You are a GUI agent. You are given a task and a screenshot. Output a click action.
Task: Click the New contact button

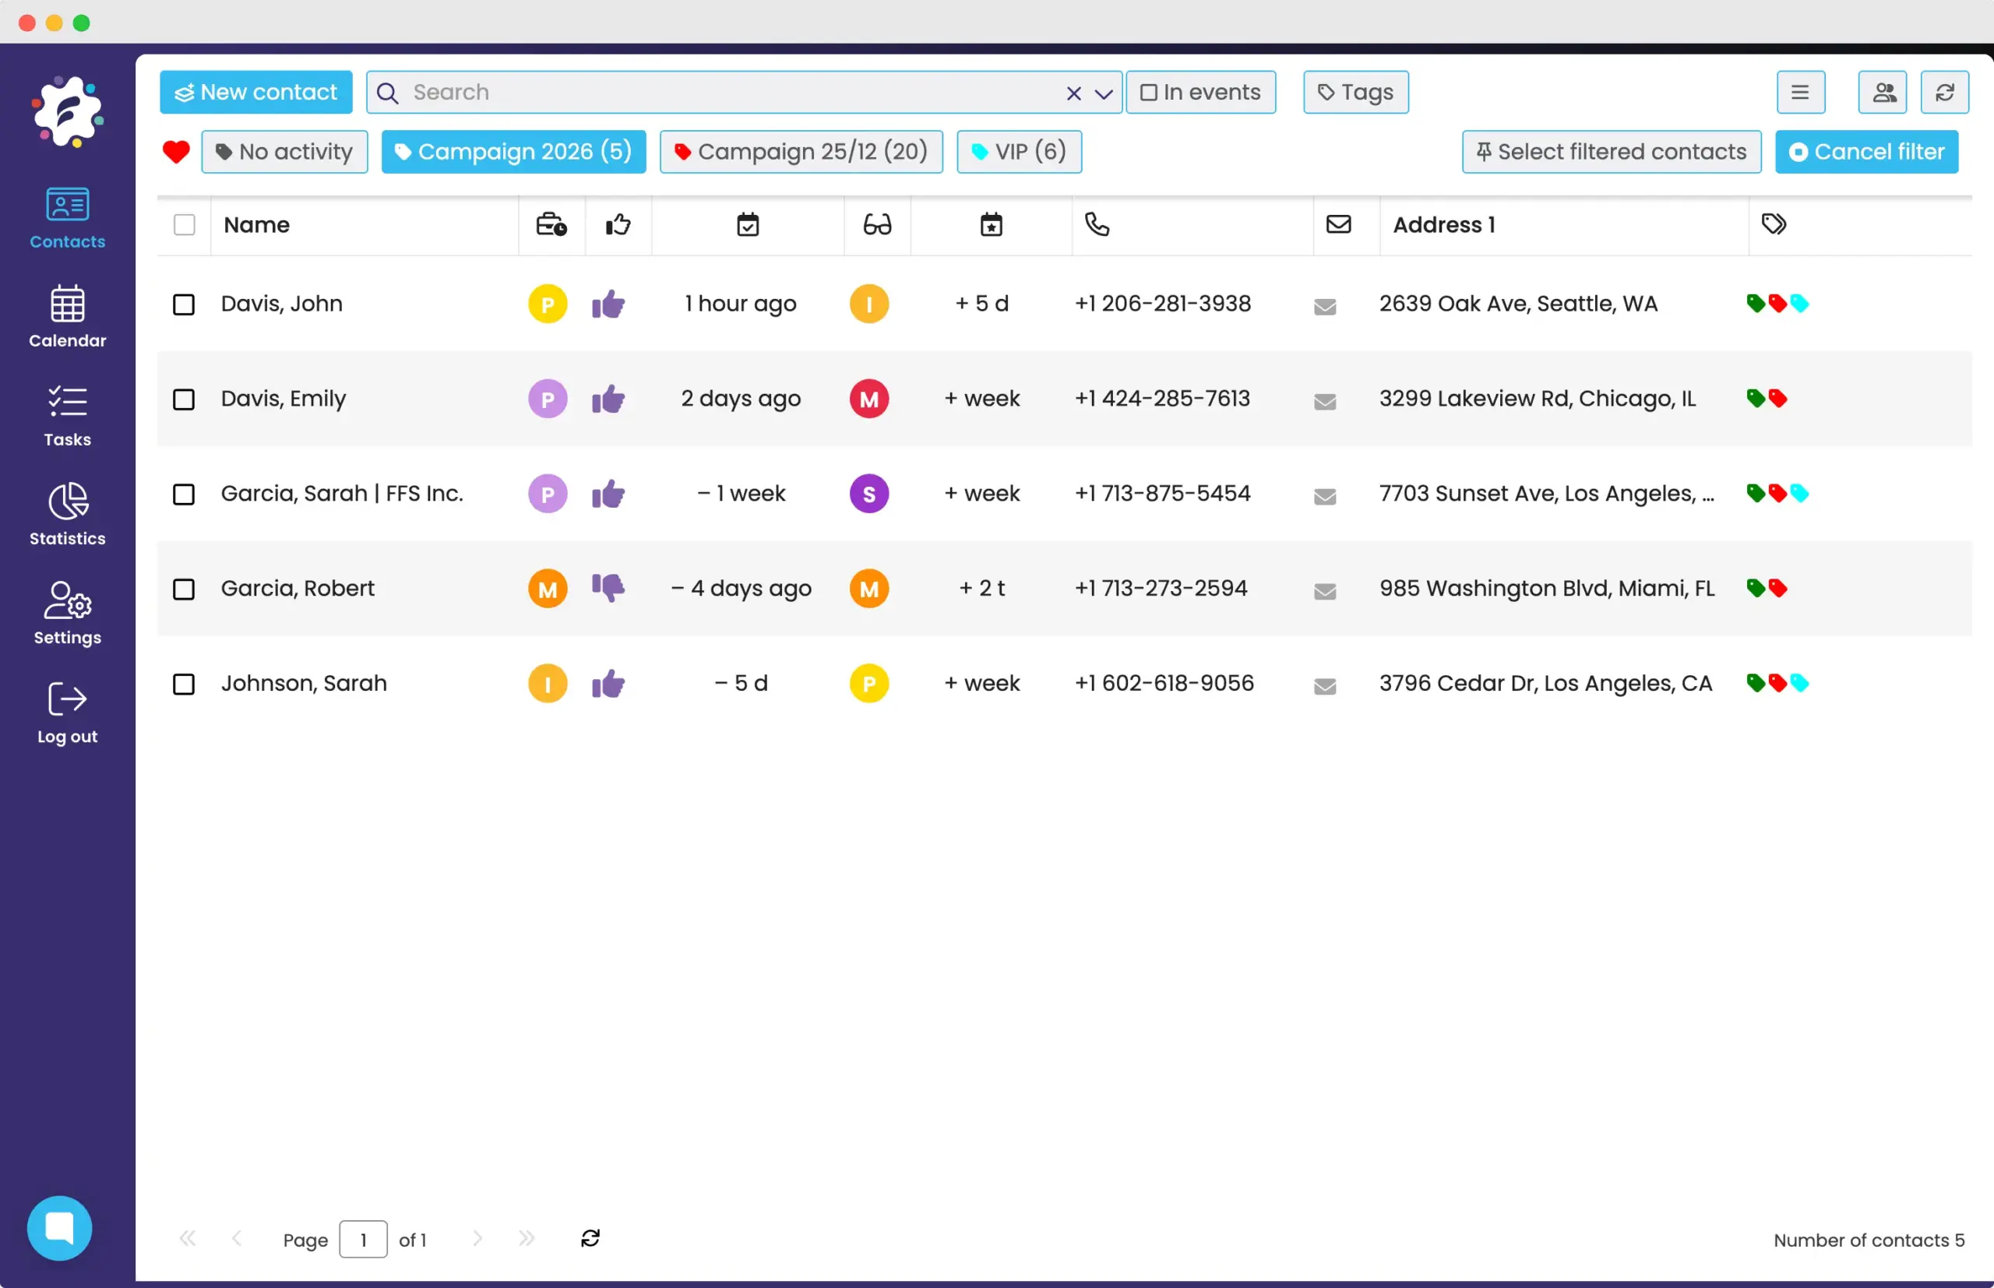pos(256,92)
